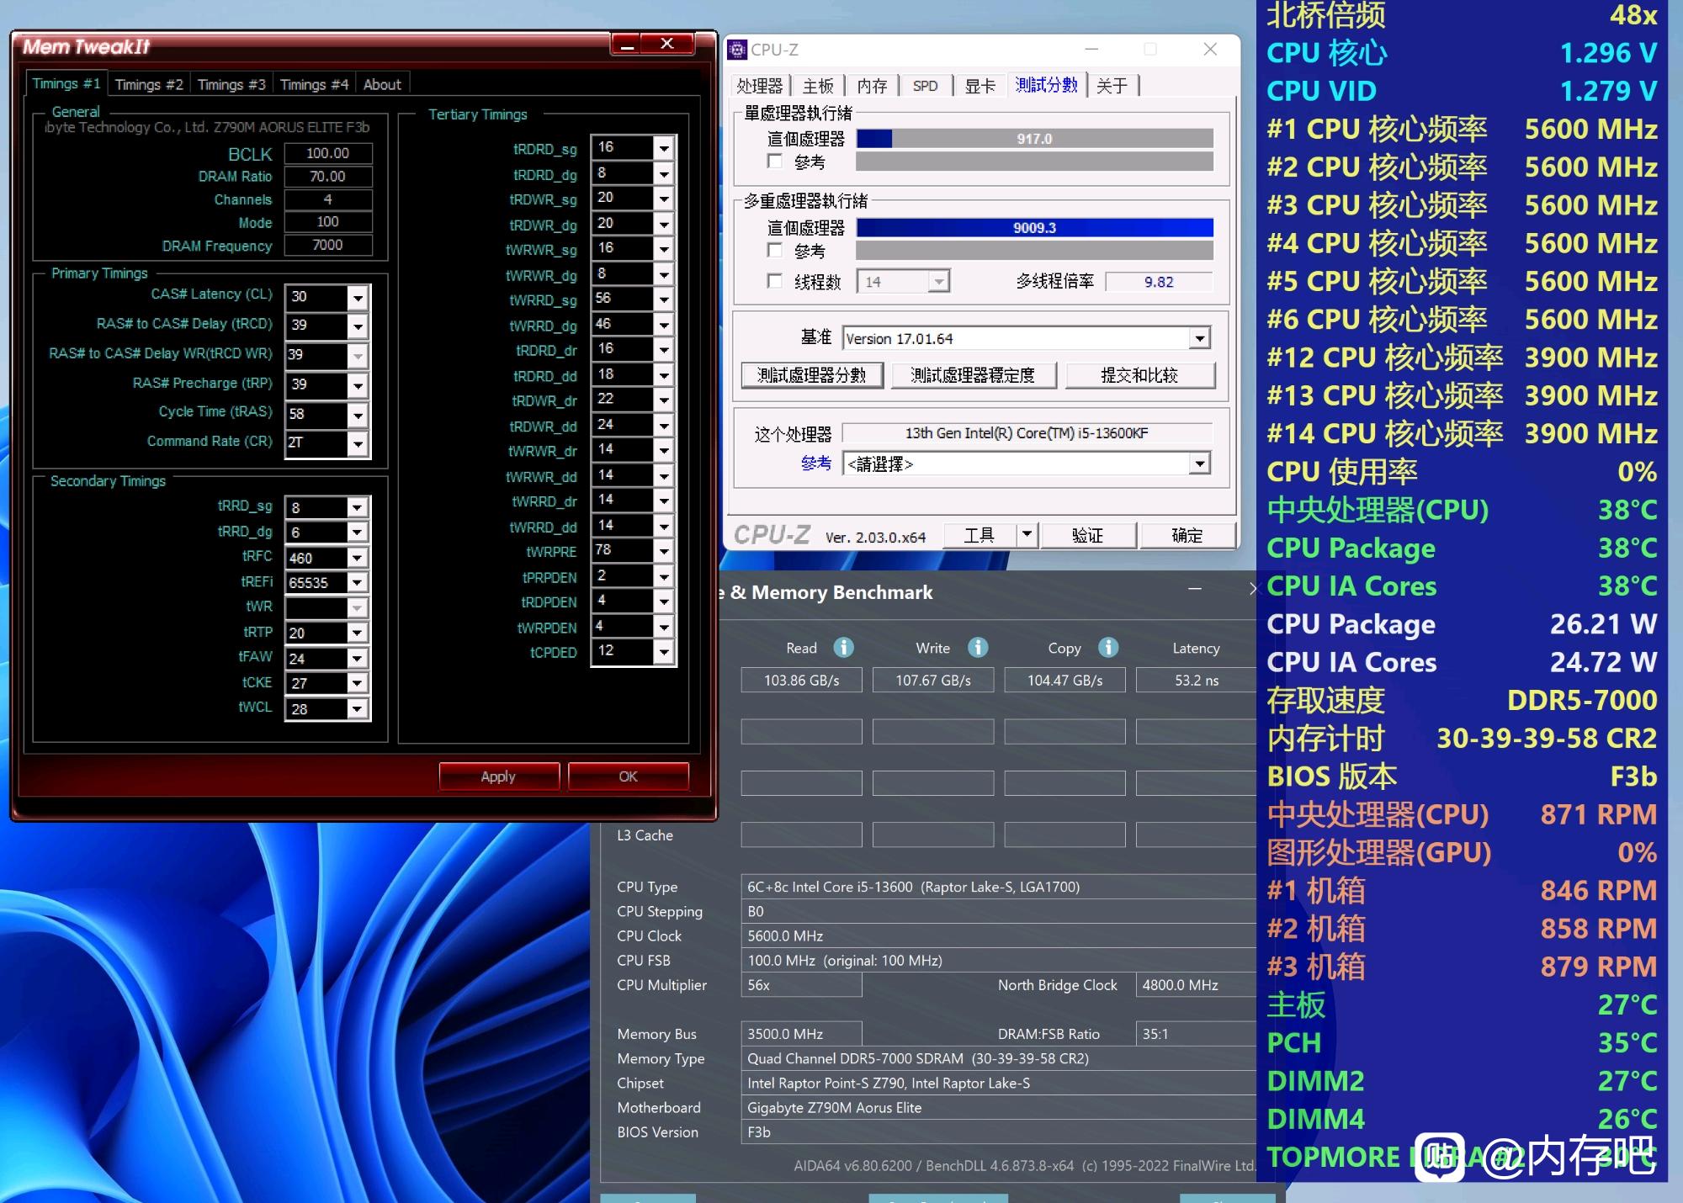
Task: Minimize the Mem TweakIt window
Action: point(626,44)
